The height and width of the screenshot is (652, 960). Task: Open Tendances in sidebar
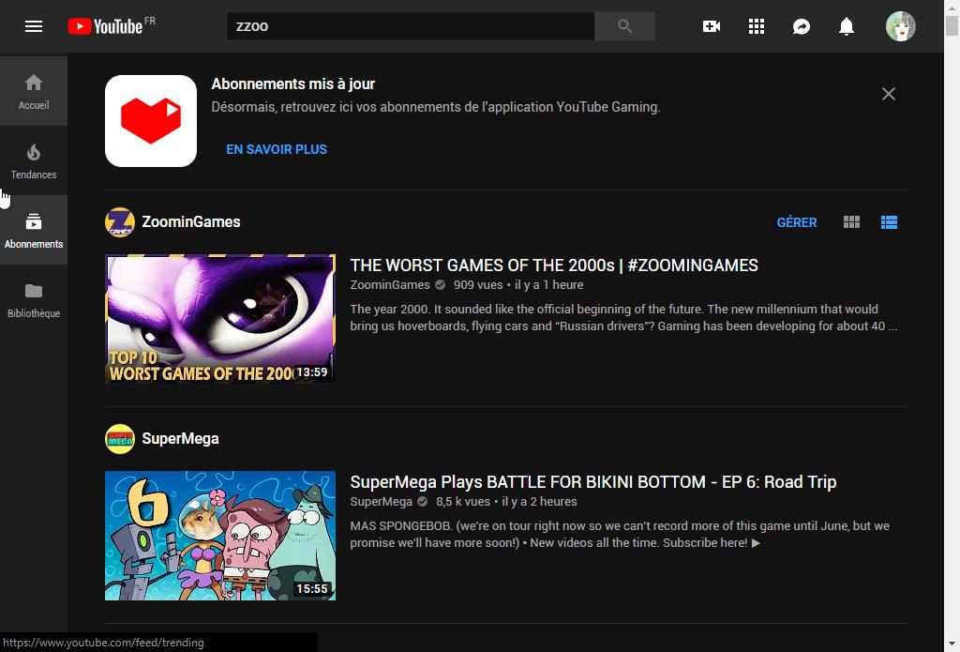tap(34, 160)
